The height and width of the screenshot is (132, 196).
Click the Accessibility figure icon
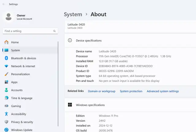[6, 114]
